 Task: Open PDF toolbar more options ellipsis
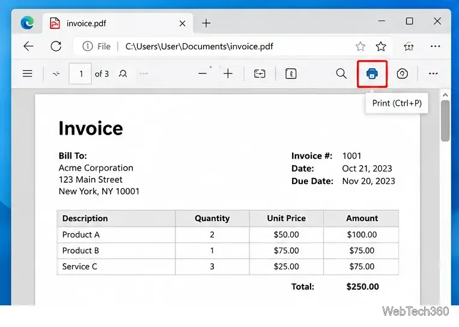(x=433, y=73)
